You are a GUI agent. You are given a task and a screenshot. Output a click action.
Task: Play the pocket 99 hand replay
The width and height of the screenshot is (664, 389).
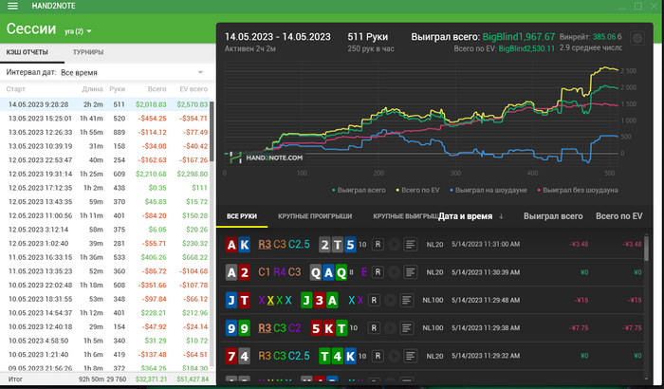390,328
